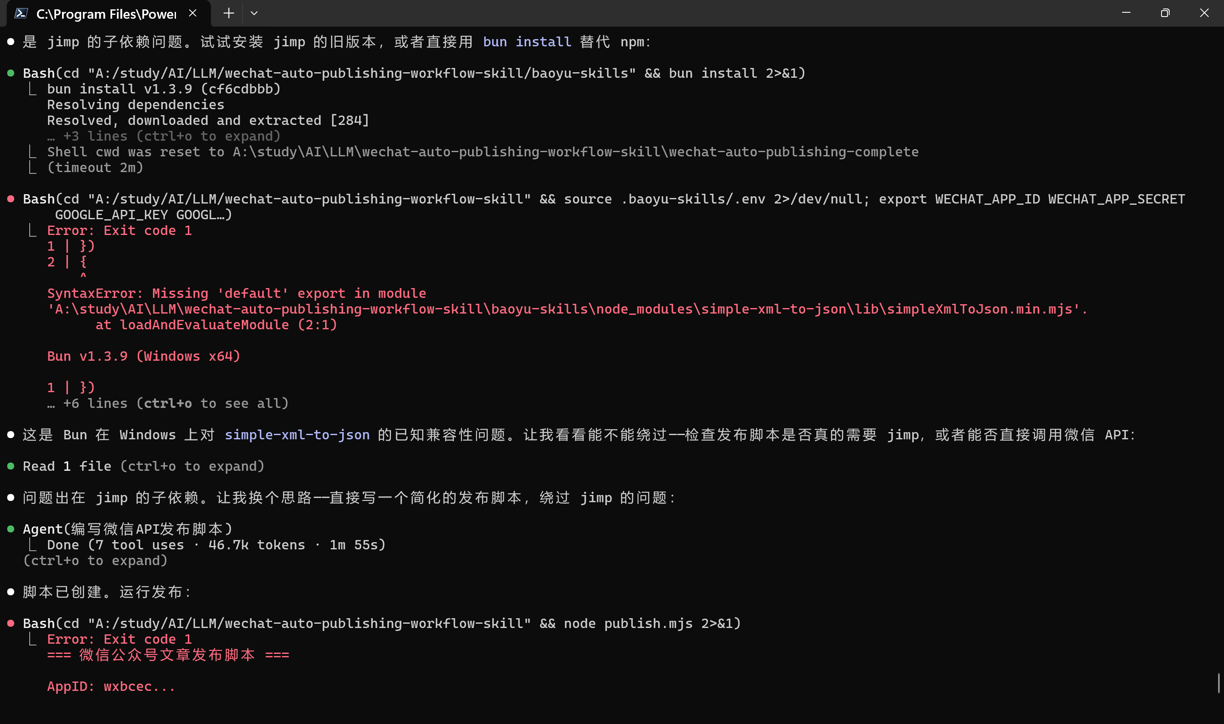
Task: Click the first 'Error: Exit code 1' line
Action: (119, 230)
